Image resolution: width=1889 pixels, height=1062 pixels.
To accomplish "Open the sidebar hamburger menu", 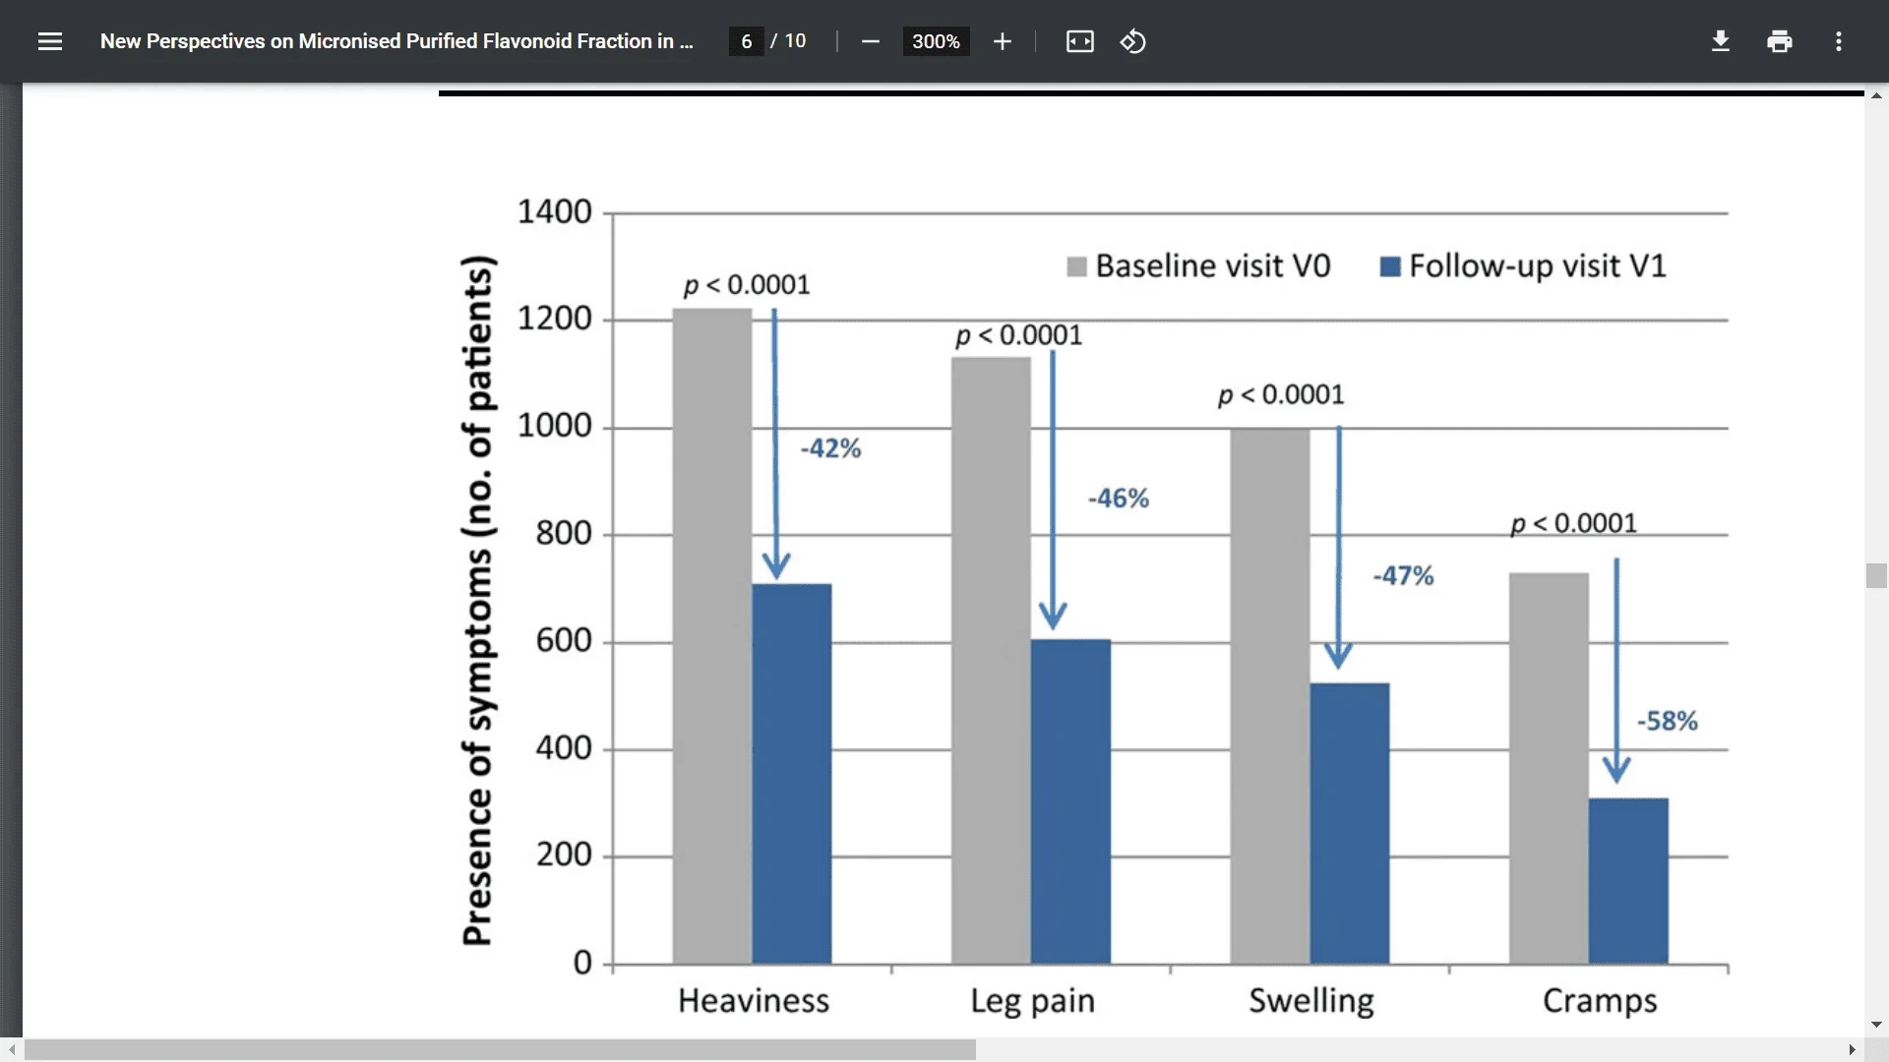I will (x=50, y=41).
